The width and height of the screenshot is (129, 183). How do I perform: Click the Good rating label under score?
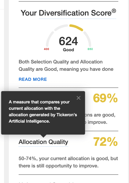[68, 50]
